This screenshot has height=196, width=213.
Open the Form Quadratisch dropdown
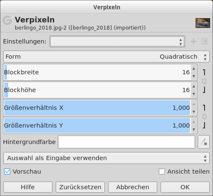106,57
